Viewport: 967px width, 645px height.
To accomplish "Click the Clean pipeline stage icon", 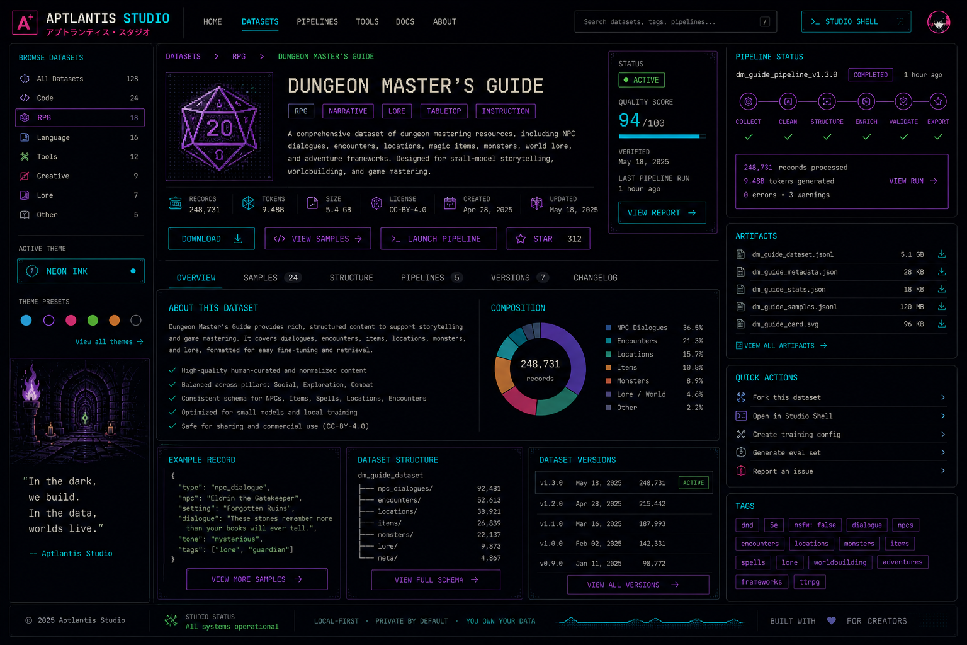I will coord(788,101).
